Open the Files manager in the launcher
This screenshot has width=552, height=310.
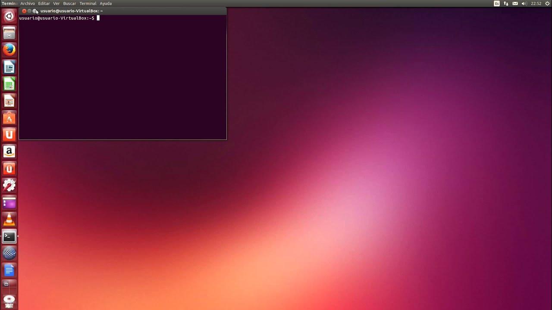click(x=9, y=33)
